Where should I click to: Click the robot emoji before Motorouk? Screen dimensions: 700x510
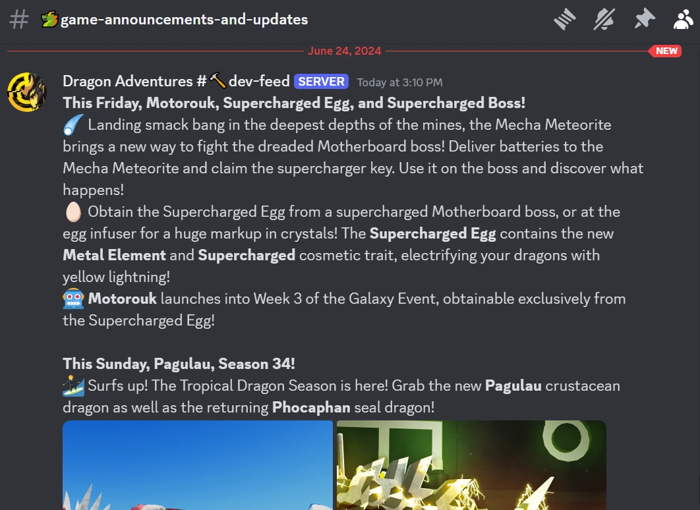[71, 298]
